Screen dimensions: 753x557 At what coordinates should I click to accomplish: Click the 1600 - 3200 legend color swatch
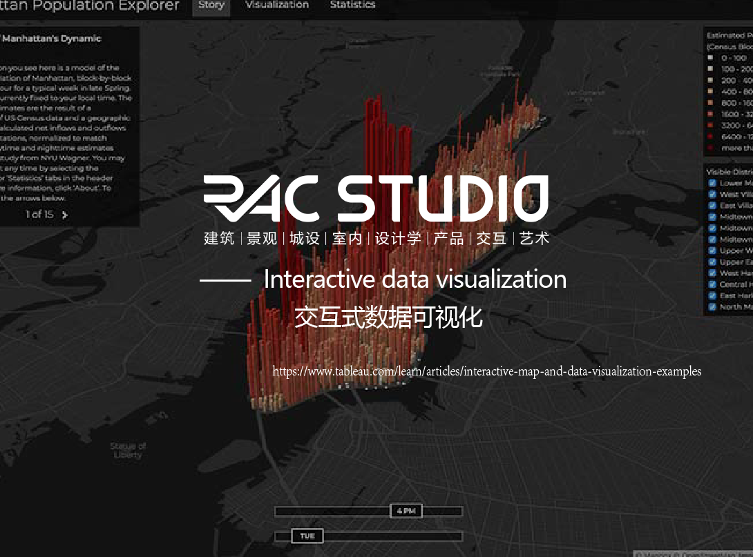(710, 114)
